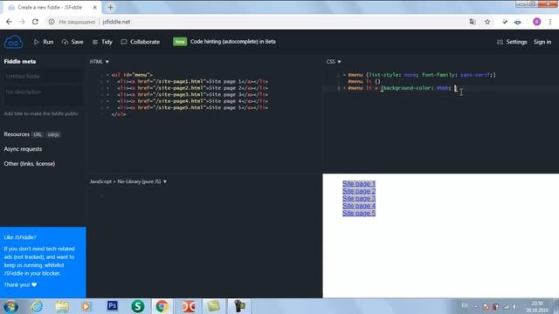Open the JavaScript library dropdown
The image size is (559, 314).
pyautogui.click(x=128, y=181)
